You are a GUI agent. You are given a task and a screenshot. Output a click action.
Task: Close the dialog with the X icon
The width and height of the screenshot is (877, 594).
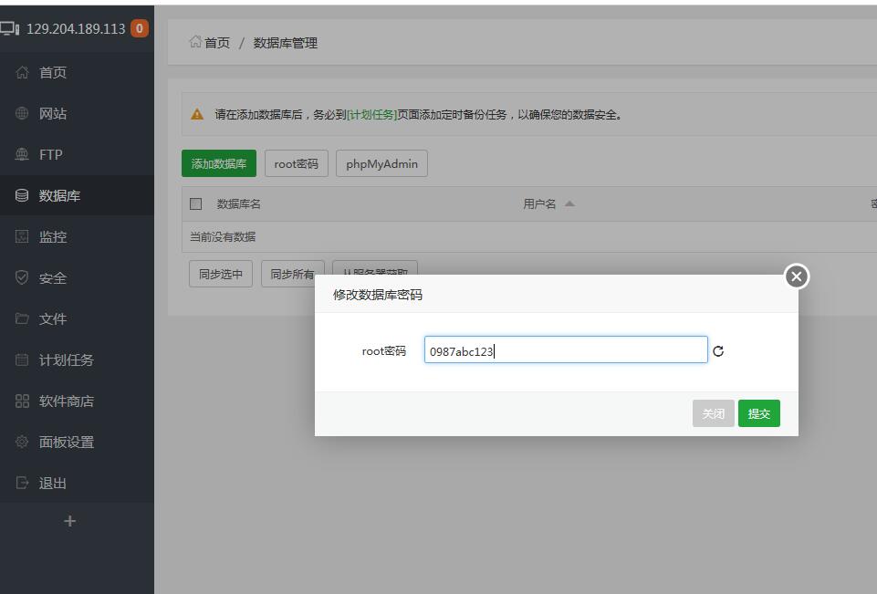tap(797, 276)
